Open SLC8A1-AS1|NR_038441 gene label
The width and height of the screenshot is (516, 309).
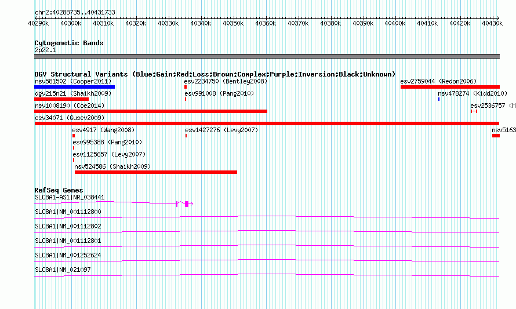point(70,198)
